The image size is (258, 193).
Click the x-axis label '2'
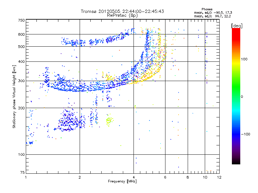(x=80, y=177)
